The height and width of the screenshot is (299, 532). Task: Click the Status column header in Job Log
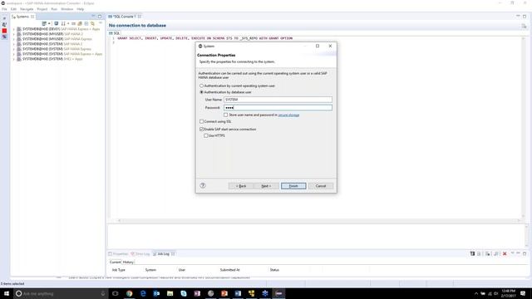coord(274,270)
